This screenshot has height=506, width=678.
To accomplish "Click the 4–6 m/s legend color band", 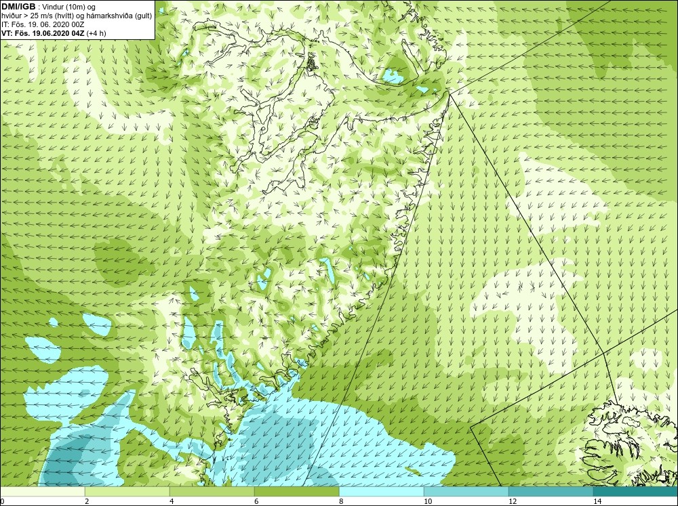I will 212,491.
